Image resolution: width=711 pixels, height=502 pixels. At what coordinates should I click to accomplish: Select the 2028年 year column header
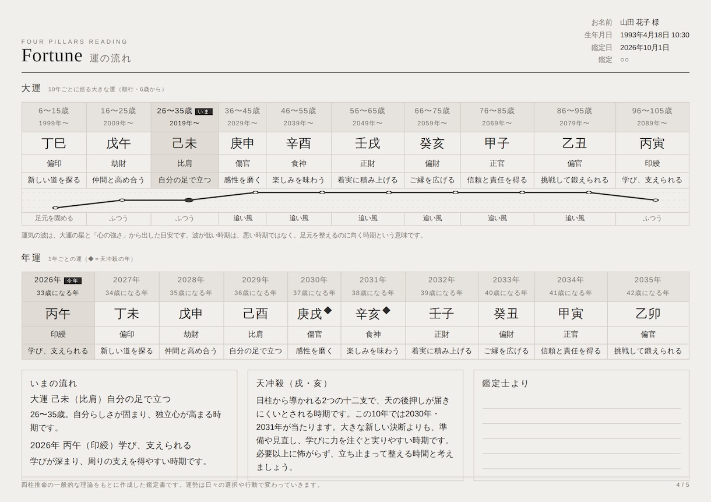click(191, 286)
